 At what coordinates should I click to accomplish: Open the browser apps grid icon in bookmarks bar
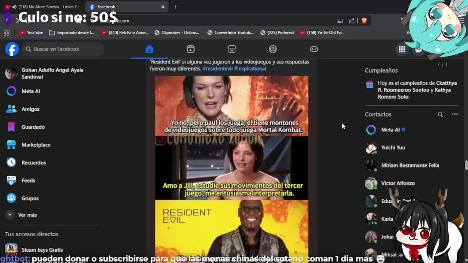pyautogui.click(x=7, y=33)
